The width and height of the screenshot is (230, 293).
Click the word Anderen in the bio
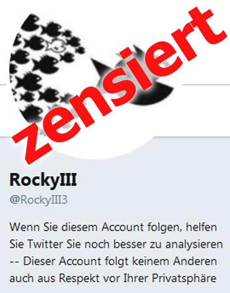tap(195, 261)
